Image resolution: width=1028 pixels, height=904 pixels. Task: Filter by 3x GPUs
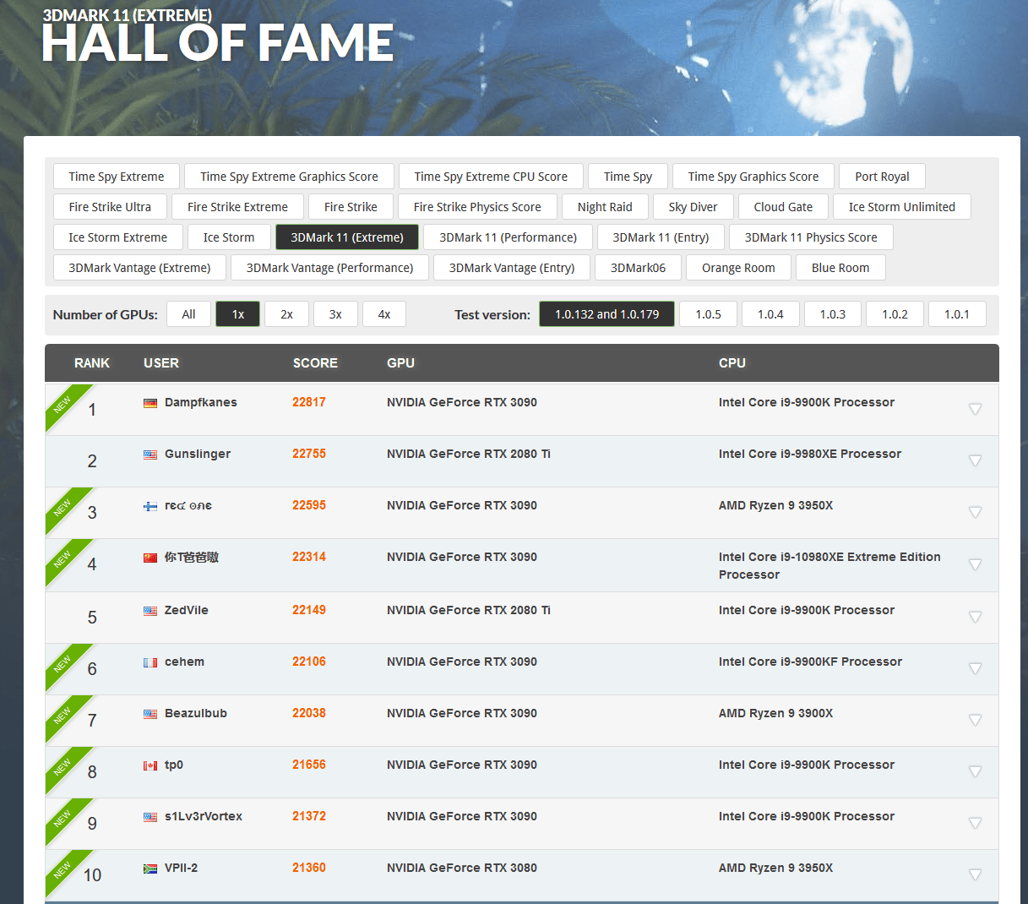[x=335, y=314]
